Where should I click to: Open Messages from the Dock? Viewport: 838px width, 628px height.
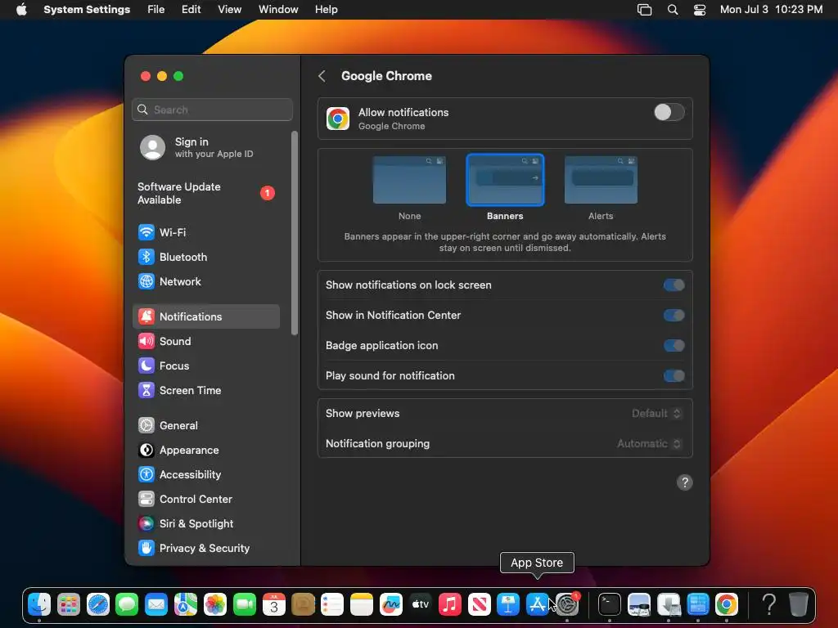tap(127, 604)
